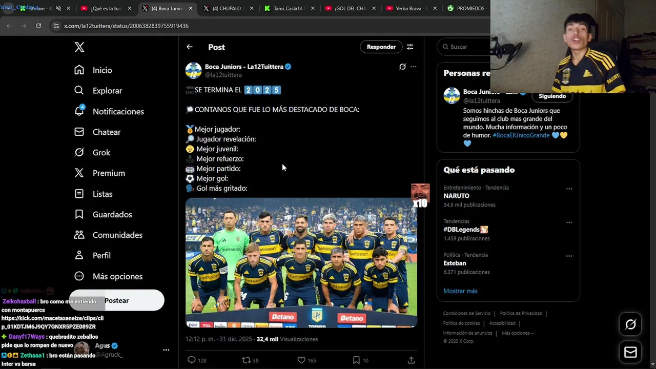
Task: Open reply filter settings icon
Action: (x=410, y=47)
